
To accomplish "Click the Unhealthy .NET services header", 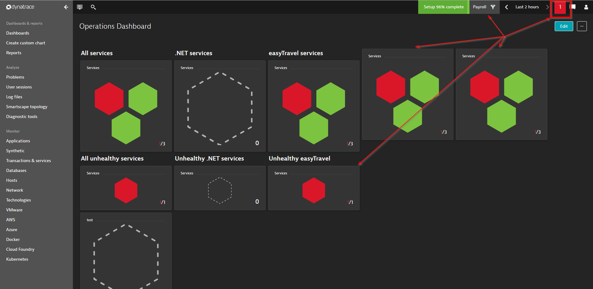I will coord(209,158).
